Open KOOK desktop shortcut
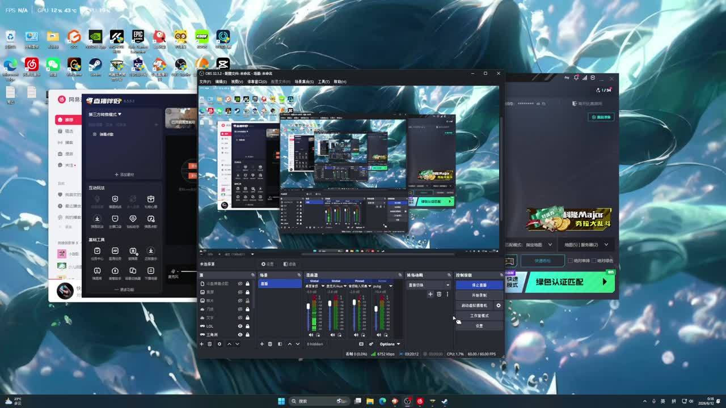The width and height of the screenshot is (726, 408). pos(202,39)
